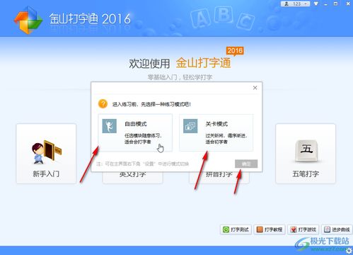Click the 进步曲线 chart icon

pyautogui.click(x=327, y=229)
